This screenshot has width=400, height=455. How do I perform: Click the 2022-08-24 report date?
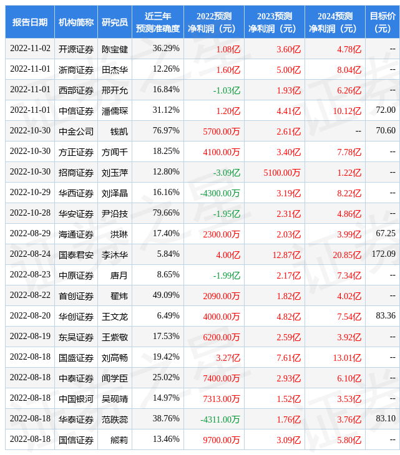point(30,254)
